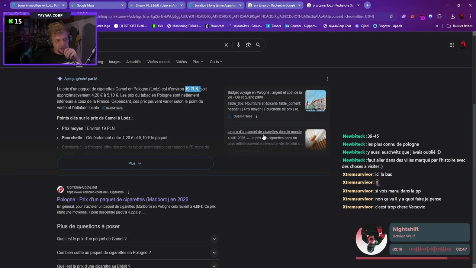
Task: Open the YayaaaCorp Chat bookmark
Action: tap(337, 26)
